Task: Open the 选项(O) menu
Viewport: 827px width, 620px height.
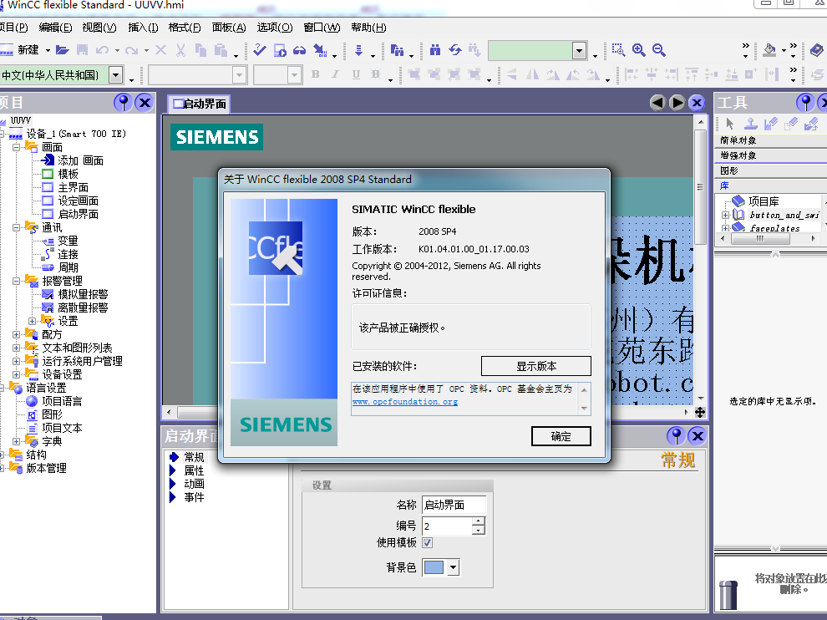Action: (x=274, y=28)
